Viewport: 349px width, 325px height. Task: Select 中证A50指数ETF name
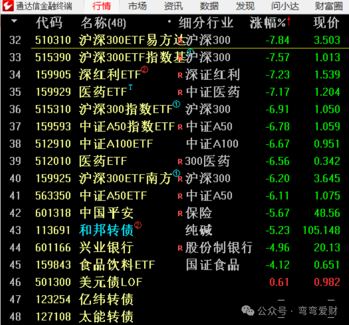[127, 127]
